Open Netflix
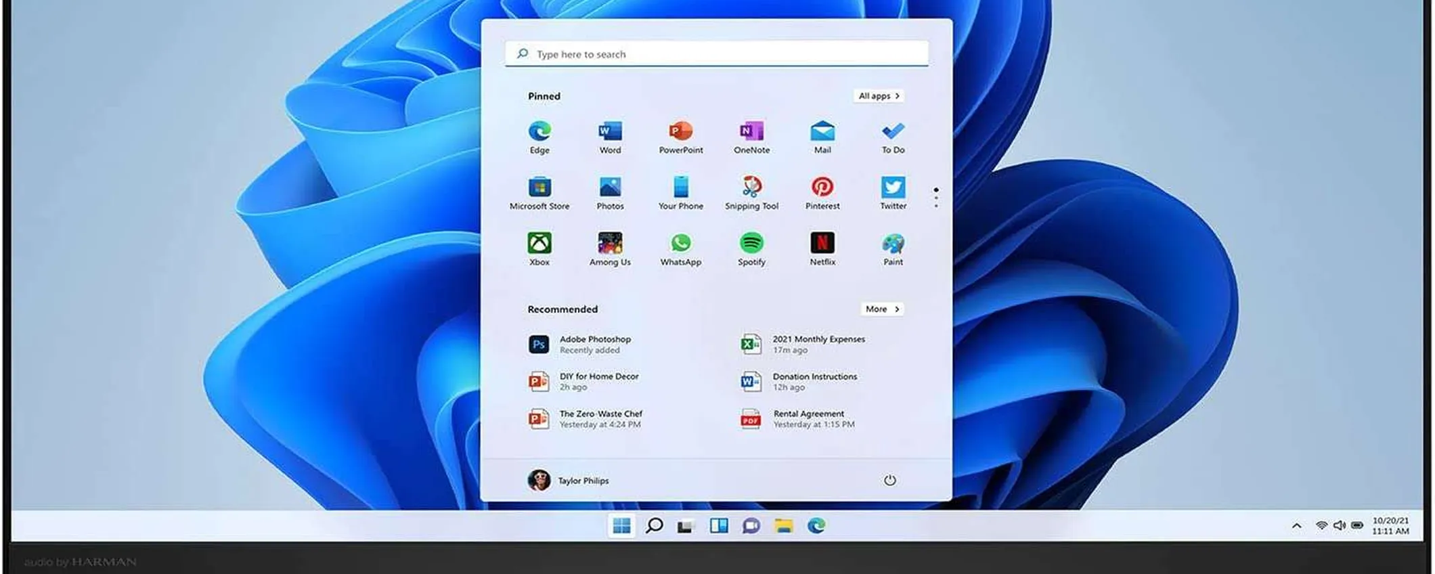Screen dimensions: 1435x574 pyautogui.click(x=822, y=249)
